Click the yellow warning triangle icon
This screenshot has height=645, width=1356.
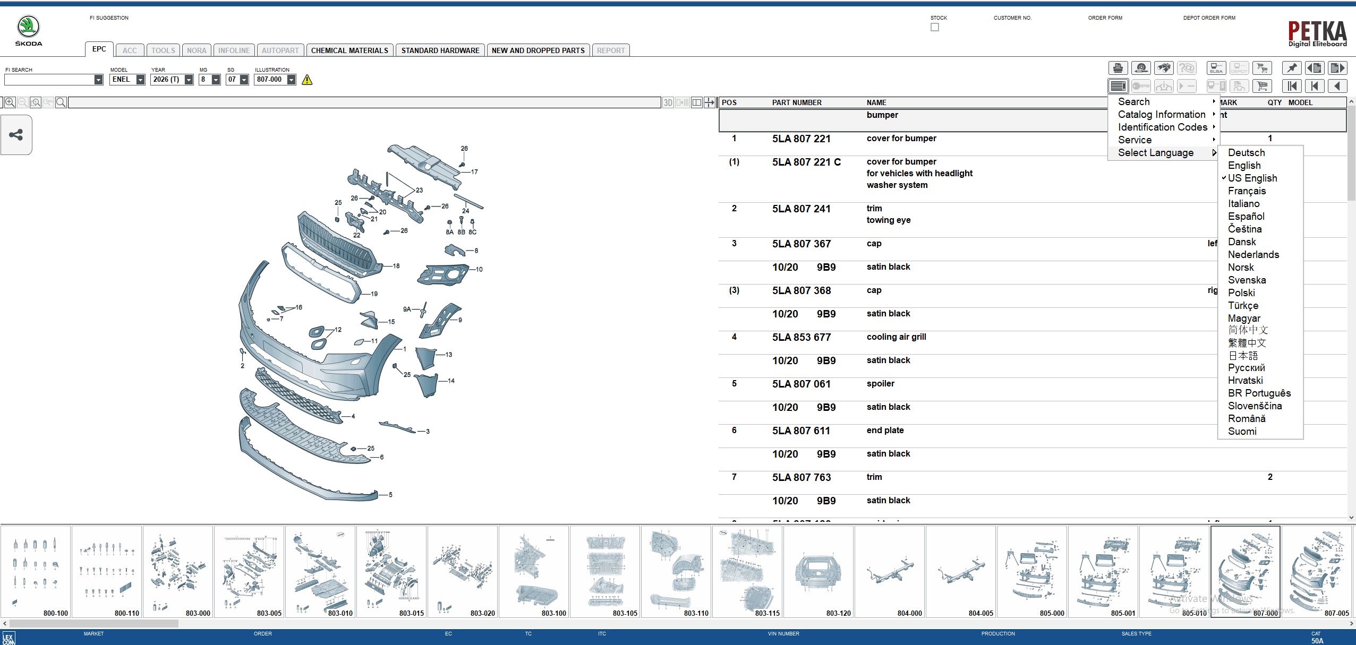click(307, 80)
